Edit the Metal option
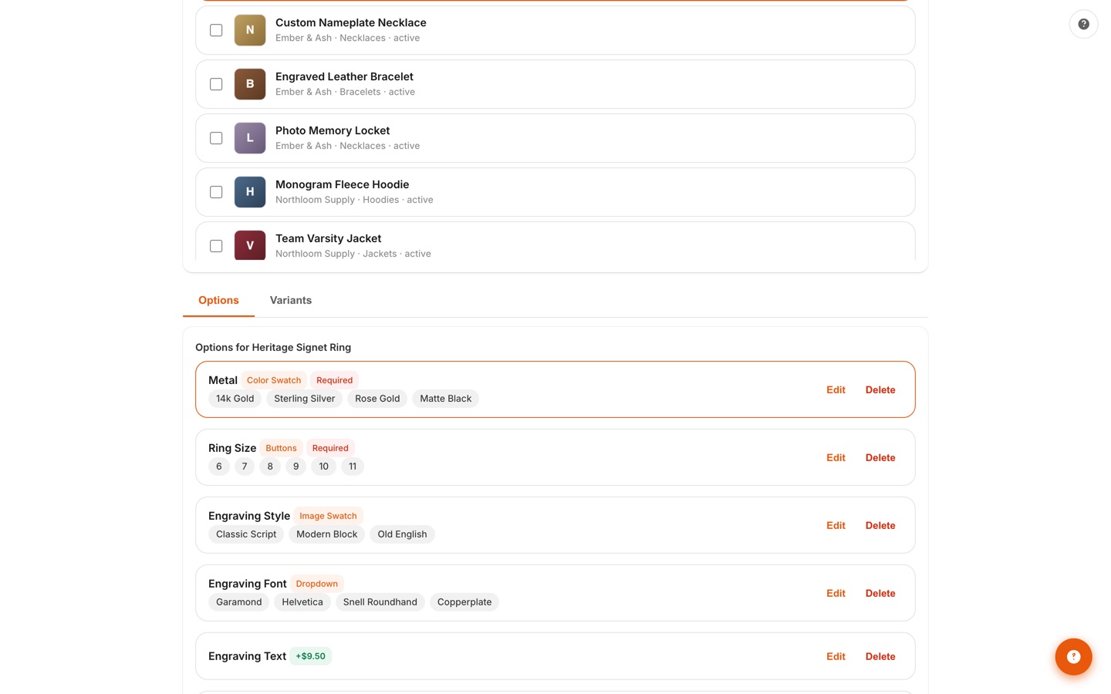Viewport: 1111px width, 694px height. click(x=836, y=389)
